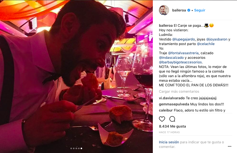Viewport: 237px width, 153px height.
Task: Click the HACE 17 HORAS timestamp
Action: pyautogui.click(x=169, y=132)
